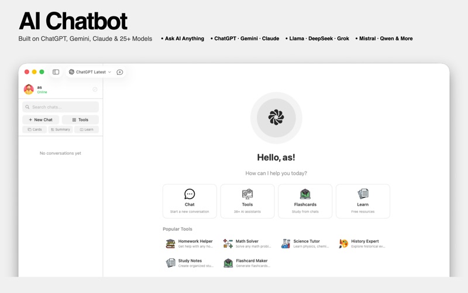
Task: Click the Science Tutor flask icon
Action: 285,243
